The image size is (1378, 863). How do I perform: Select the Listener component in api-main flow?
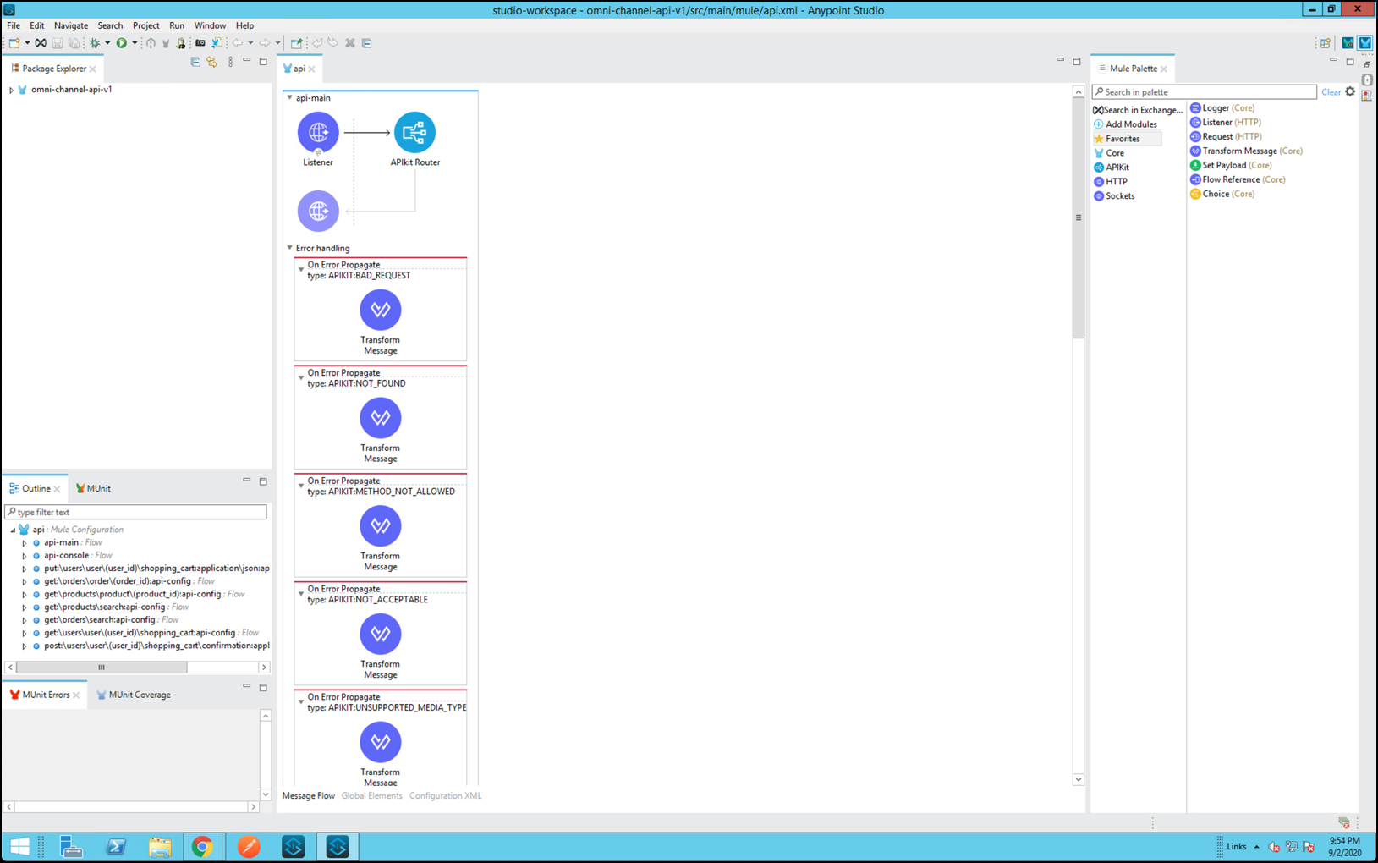[x=318, y=133]
